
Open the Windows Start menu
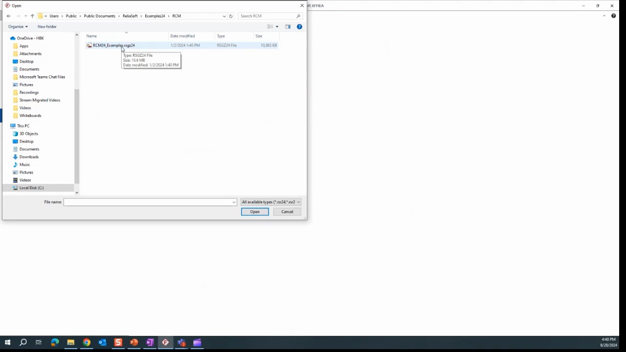7,342
